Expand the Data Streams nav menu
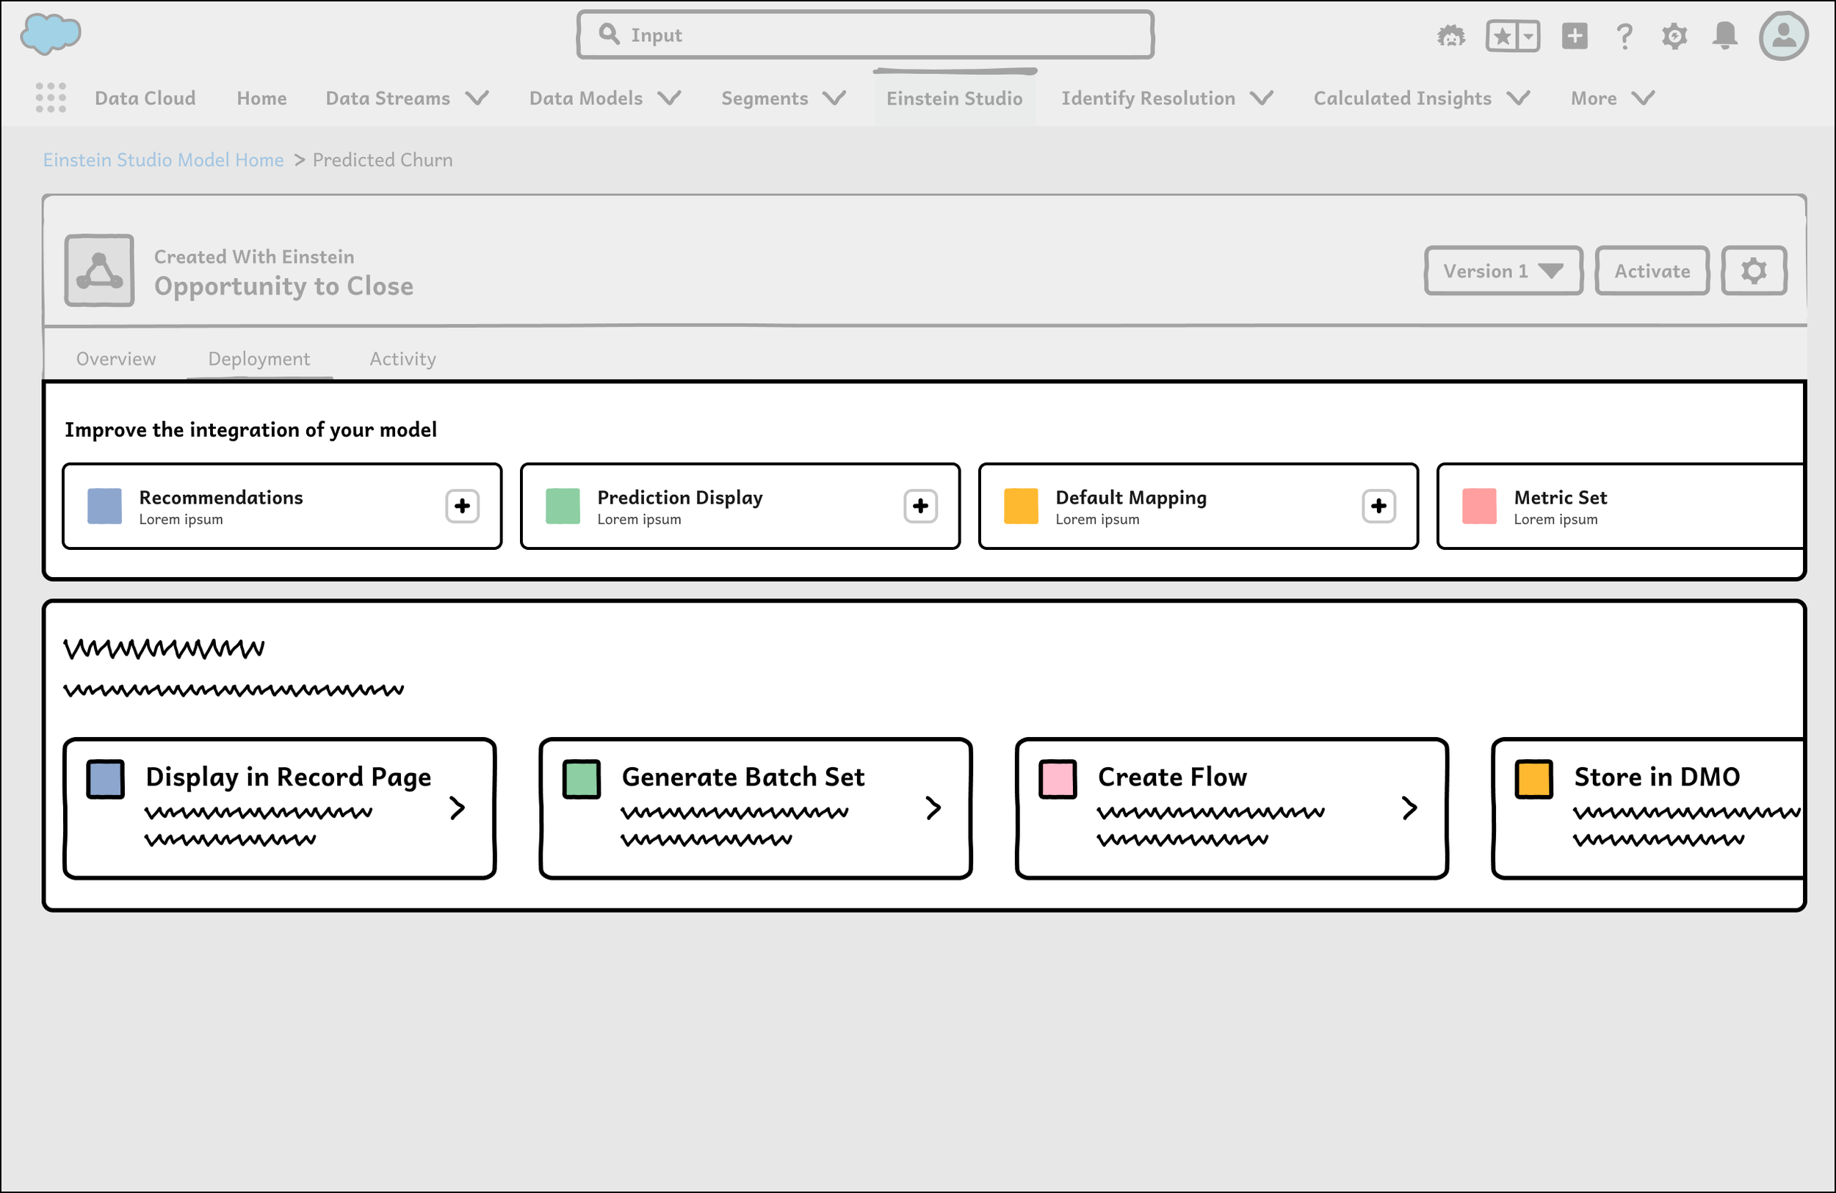 pyautogui.click(x=477, y=98)
